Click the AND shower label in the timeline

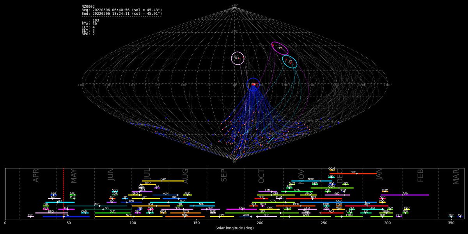(306, 215)
